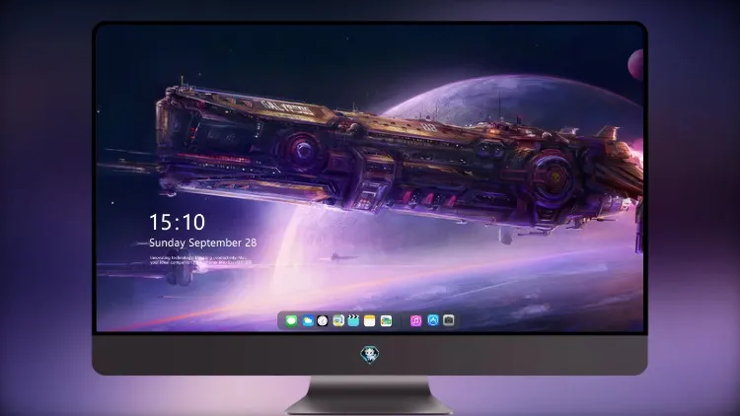The height and width of the screenshot is (416, 740).
Task: Open the green Messages app in dock
Action: pos(291,321)
